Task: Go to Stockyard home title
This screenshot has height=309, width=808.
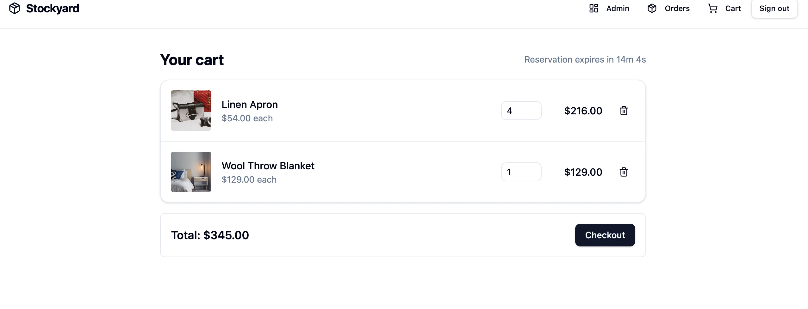Action: [53, 8]
